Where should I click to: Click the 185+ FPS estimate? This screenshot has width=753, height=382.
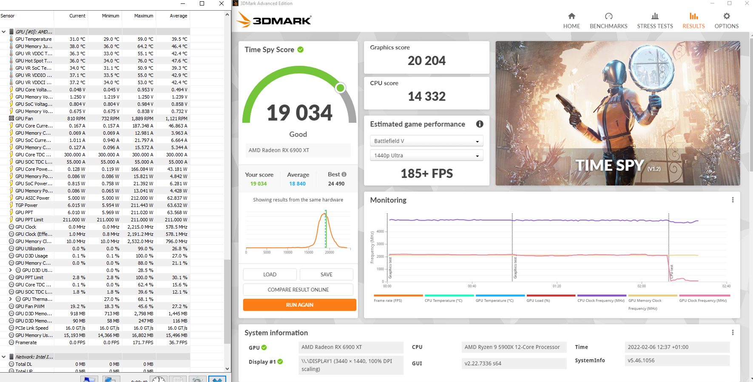(426, 173)
